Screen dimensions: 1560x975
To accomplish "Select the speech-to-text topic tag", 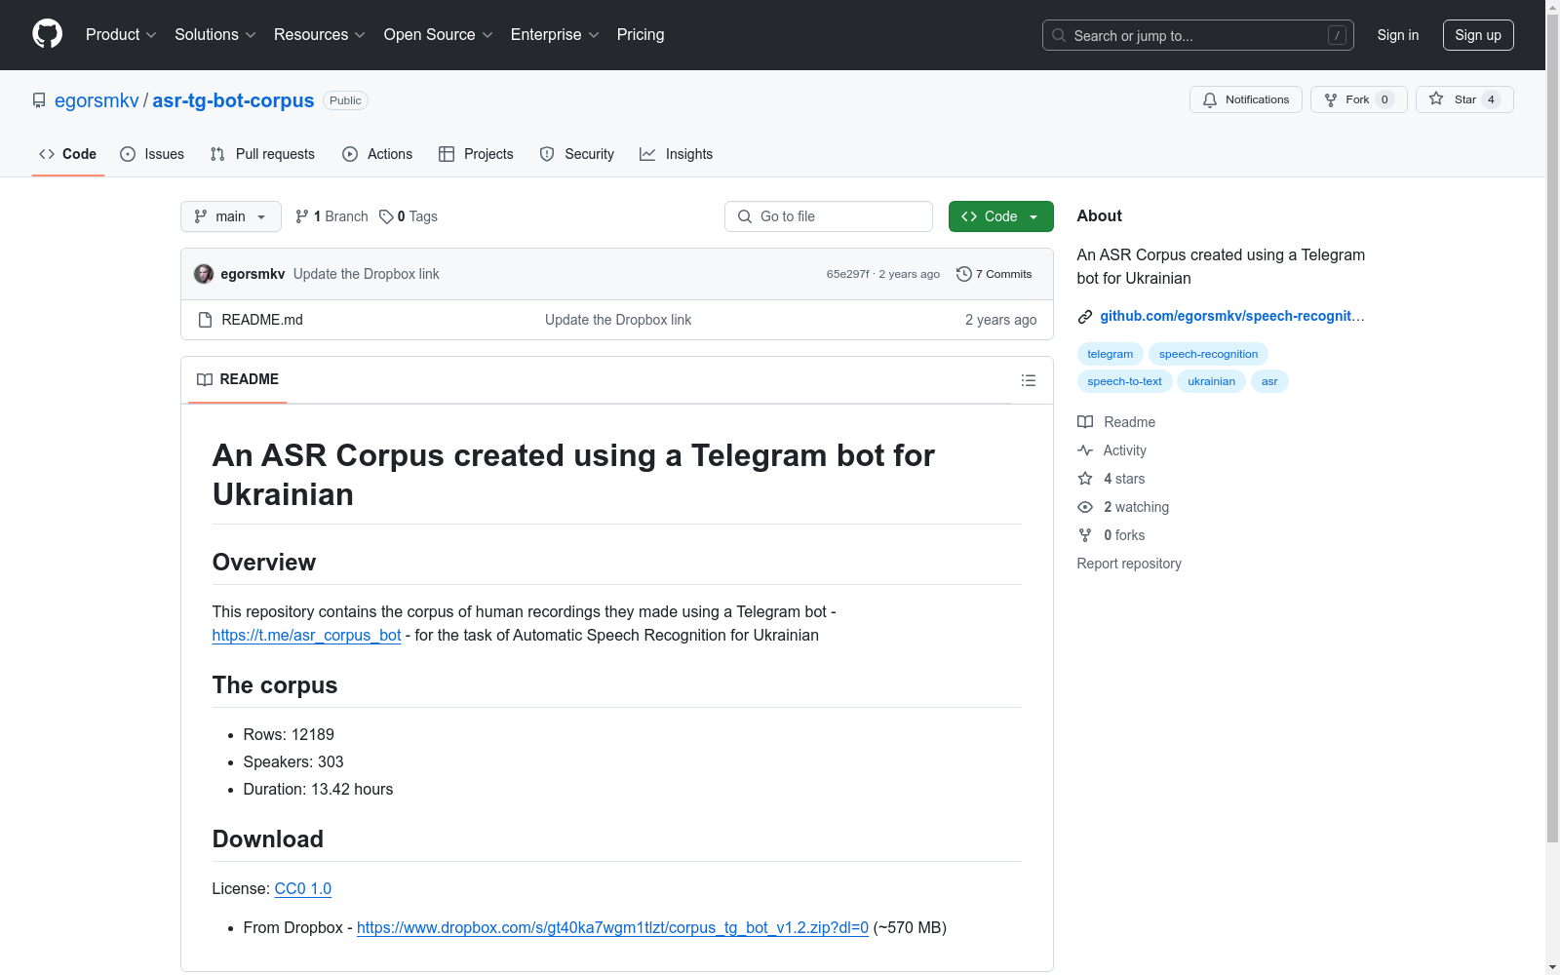I will click(x=1124, y=381).
